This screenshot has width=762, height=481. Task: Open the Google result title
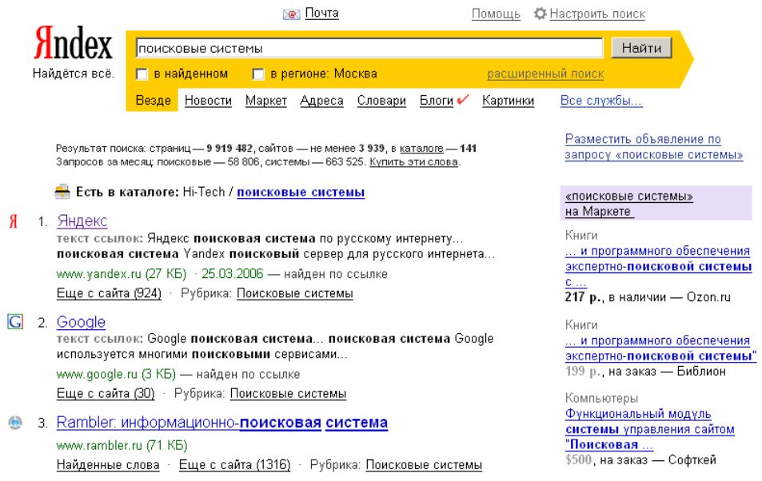click(x=81, y=322)
